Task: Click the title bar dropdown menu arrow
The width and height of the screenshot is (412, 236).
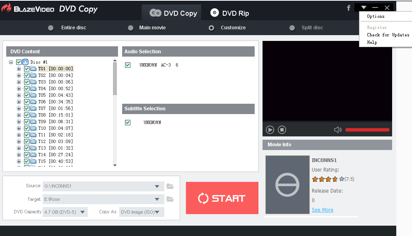Action: [x=364, y=7]
